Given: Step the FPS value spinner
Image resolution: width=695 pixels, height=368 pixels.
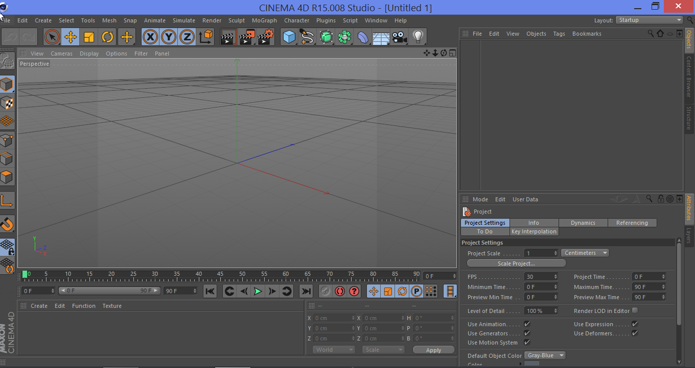Looking at the screenshot, I should (555, 277).
